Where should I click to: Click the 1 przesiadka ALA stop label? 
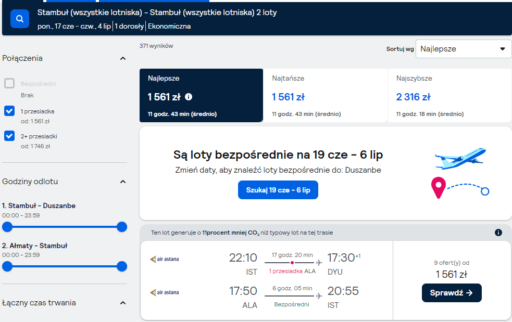click(292, 271)
